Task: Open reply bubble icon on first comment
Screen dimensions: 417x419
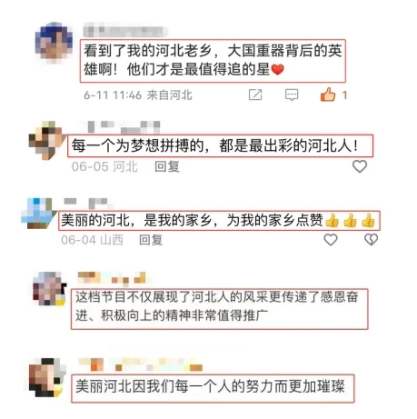Action: point(292,95)
